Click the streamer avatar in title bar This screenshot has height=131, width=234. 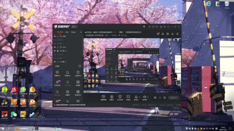(144, 27)
